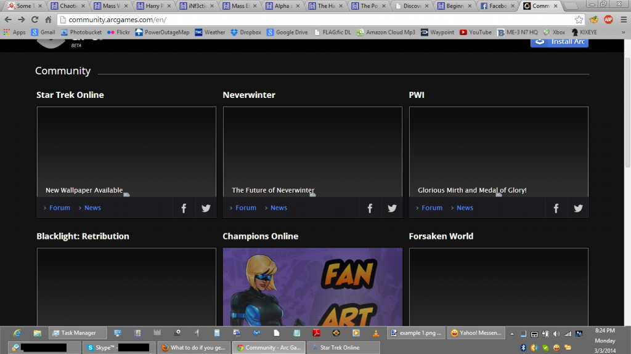Click the Install Arc button
Viewport: 631px width, 354px height.
click(x=560, y=42)
